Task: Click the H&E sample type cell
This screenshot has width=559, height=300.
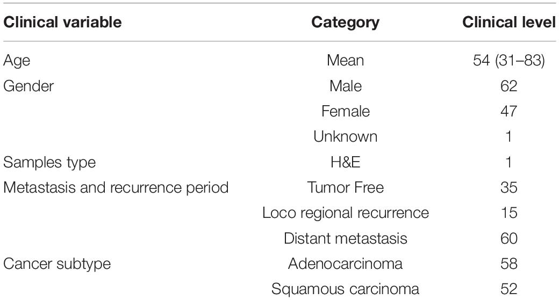Action: pos(346,162)
